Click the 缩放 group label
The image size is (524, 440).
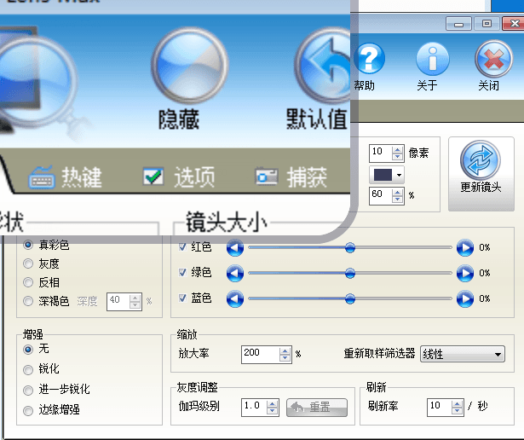tap(187, 334)
